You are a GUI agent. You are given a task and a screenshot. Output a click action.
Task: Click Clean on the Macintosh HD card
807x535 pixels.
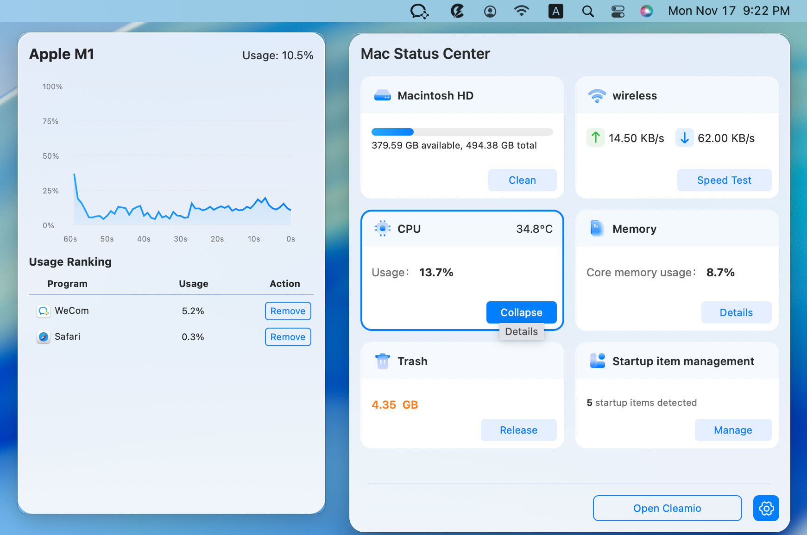[x=522, y=180]
